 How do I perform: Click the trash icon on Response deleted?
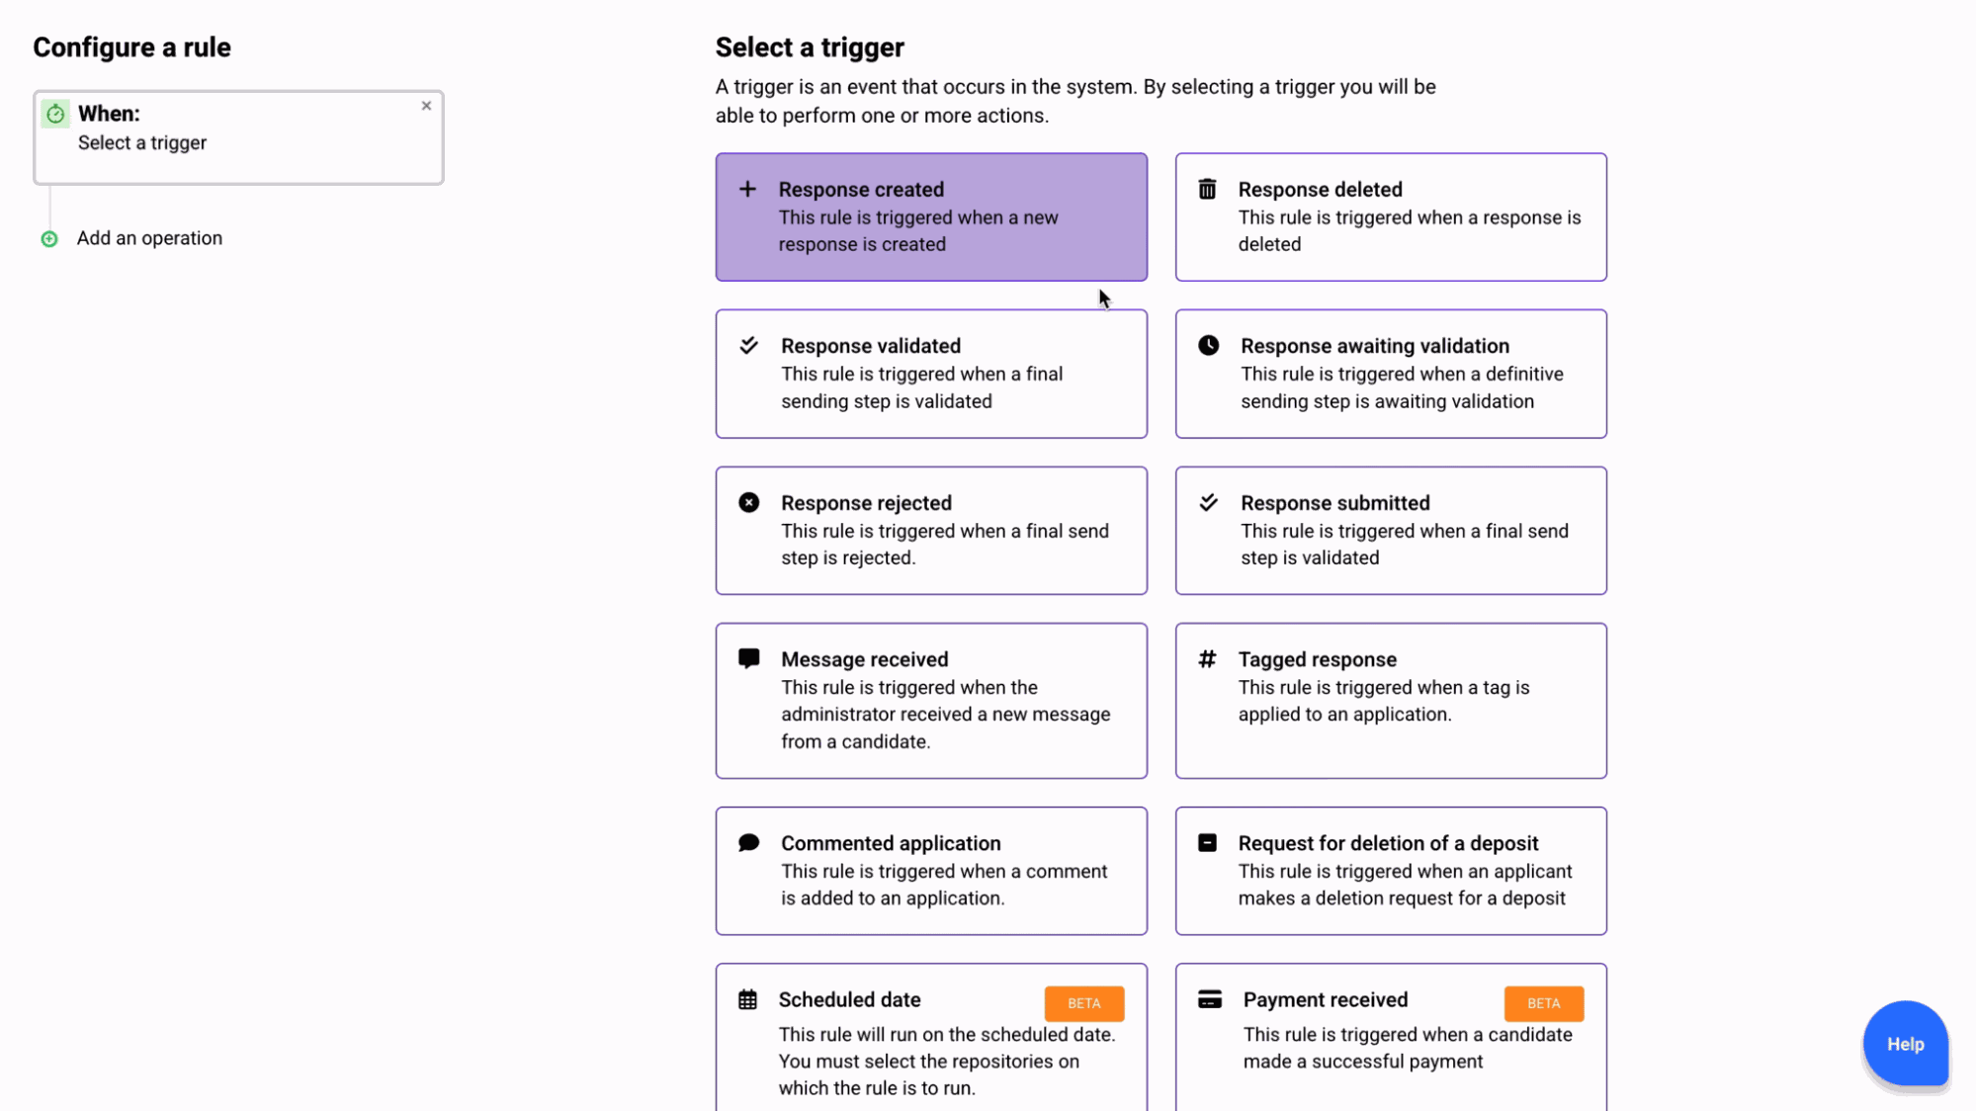tap(1207, 189)
